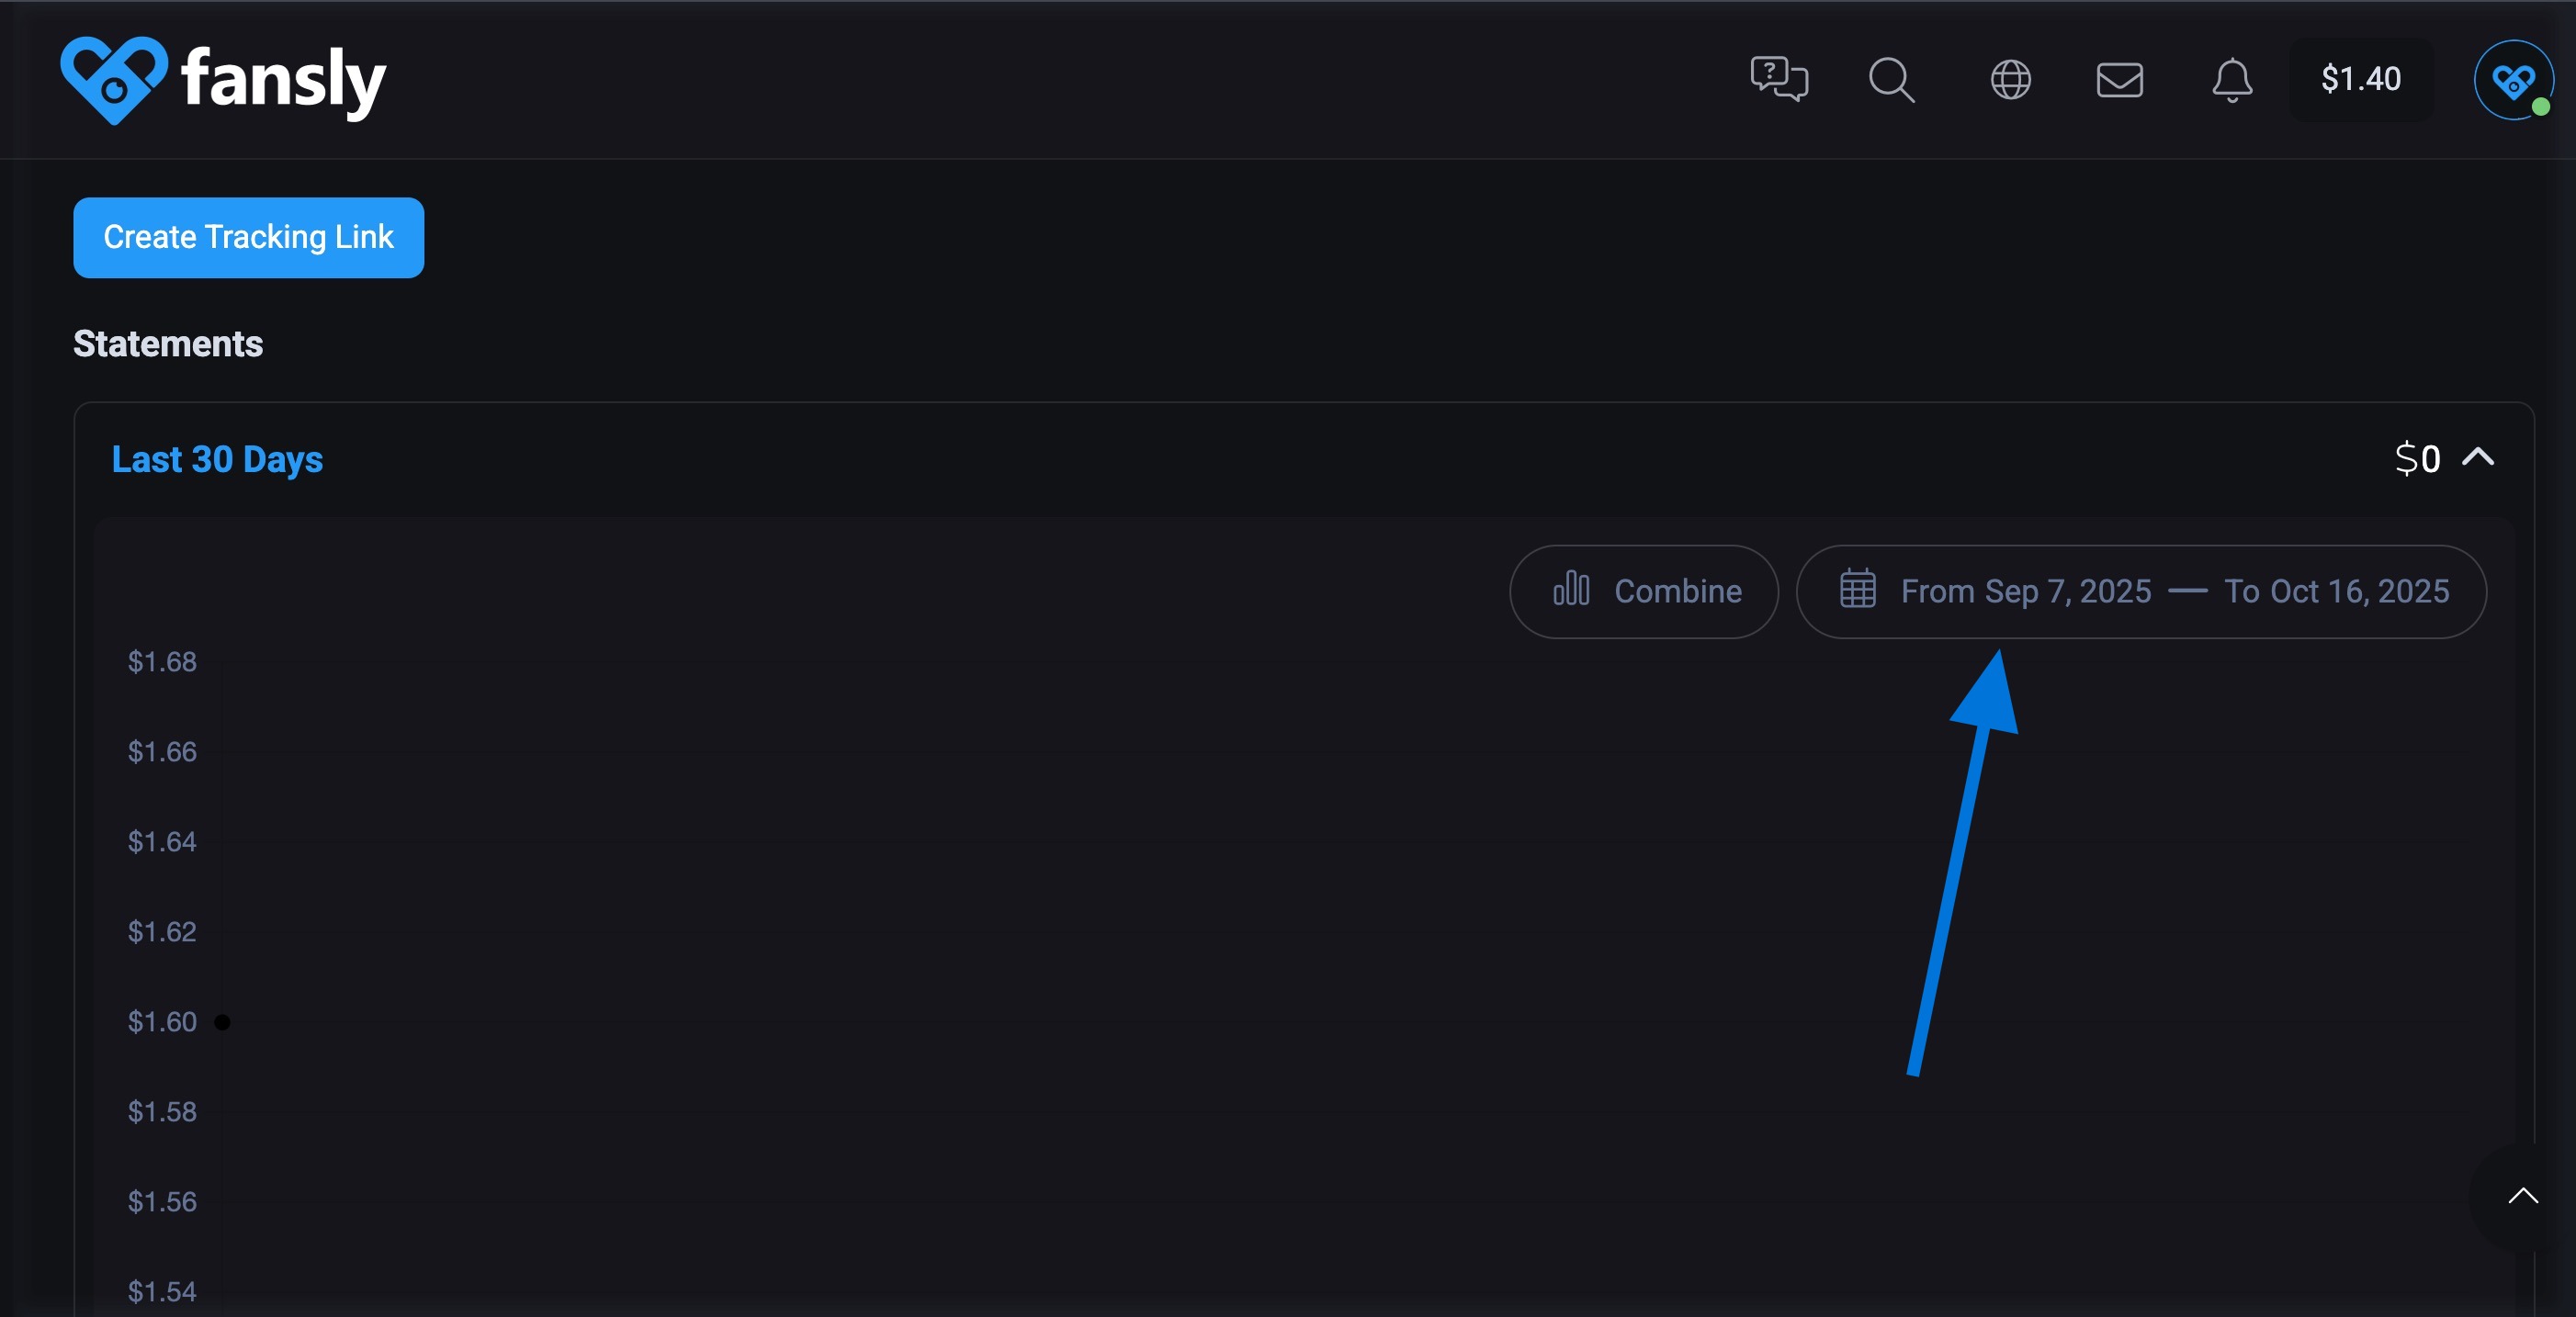Click the fansly wordmark text
The width and height of the screenshot is (2576, 1317).
click(283, 80)
